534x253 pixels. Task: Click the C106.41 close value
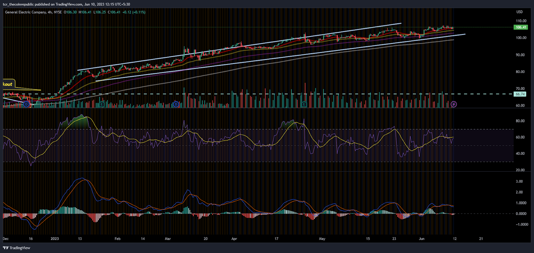114,12
